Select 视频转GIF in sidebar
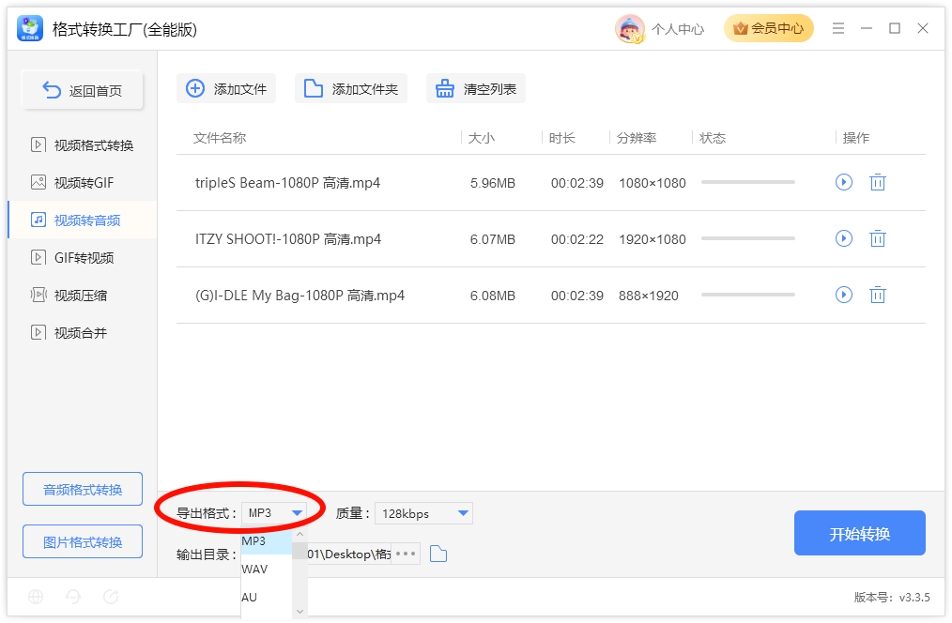 click(82, 183)
